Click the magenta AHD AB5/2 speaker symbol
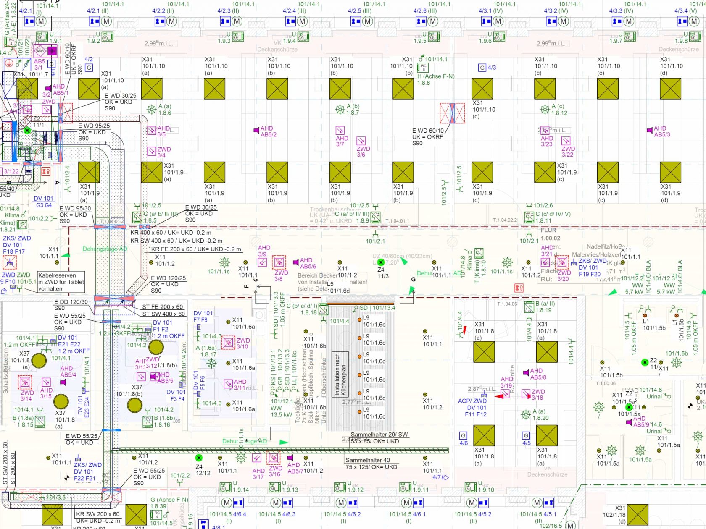This screenshot has width=706, height=529. pos(256,131)
